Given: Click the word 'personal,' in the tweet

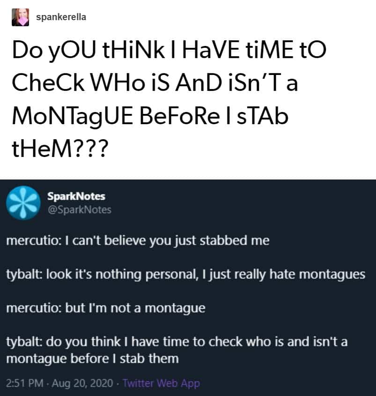Looking at the screenshot, I should tap(172, 275).
